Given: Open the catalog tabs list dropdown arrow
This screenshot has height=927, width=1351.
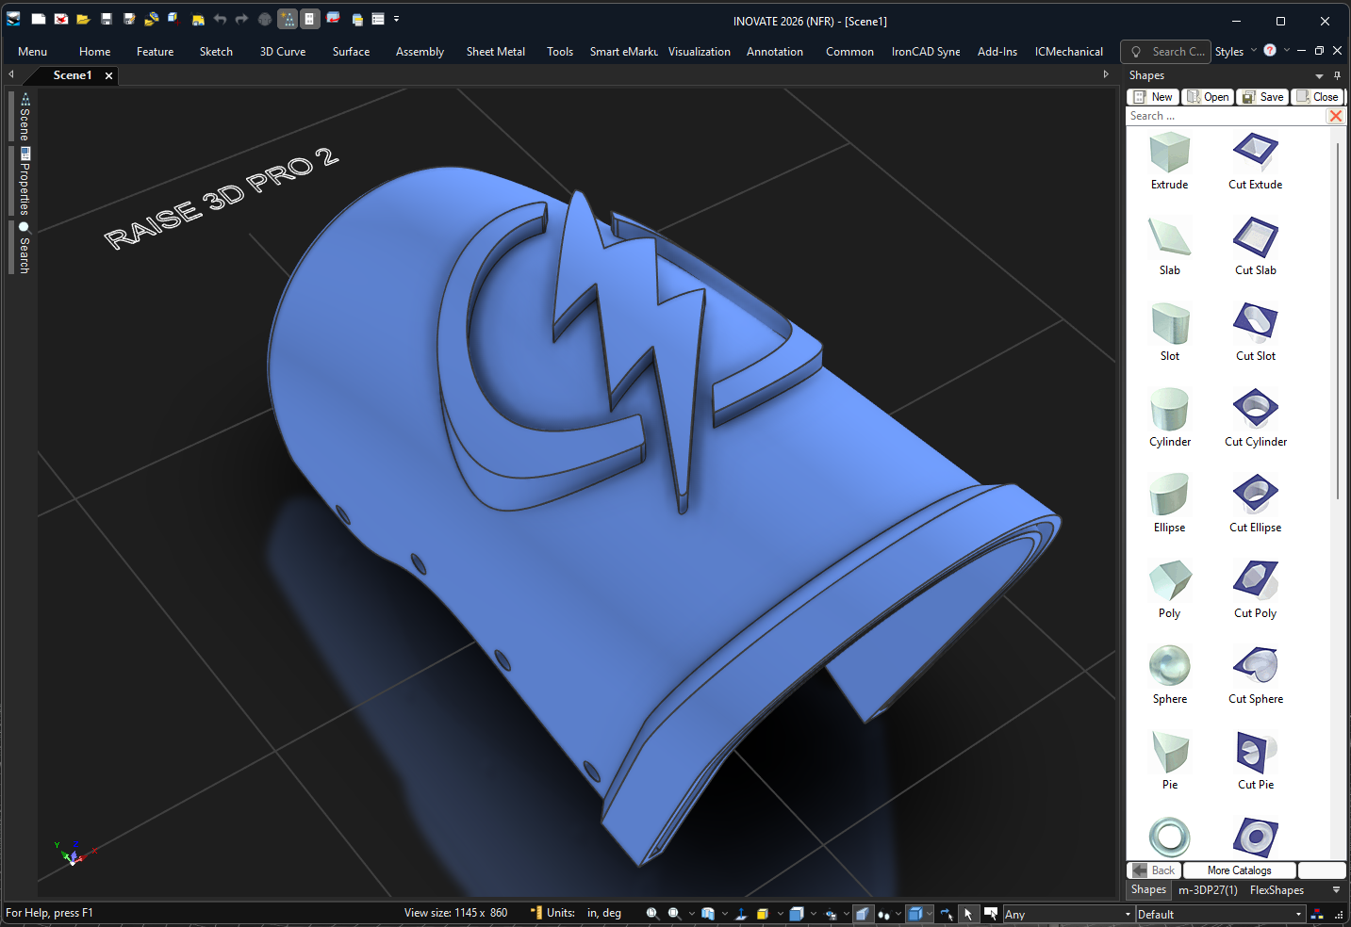Looking at the screenshot, I should click(1336, 890).
